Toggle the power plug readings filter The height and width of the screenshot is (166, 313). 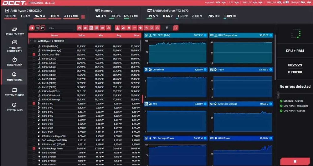129,28
